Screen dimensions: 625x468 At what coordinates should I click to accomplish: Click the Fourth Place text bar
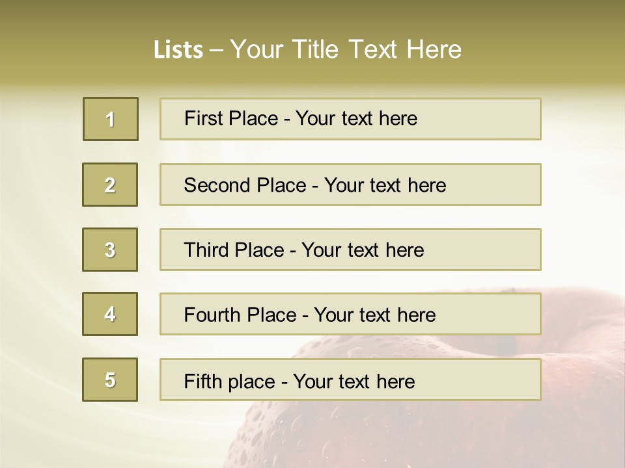[350, 314]
